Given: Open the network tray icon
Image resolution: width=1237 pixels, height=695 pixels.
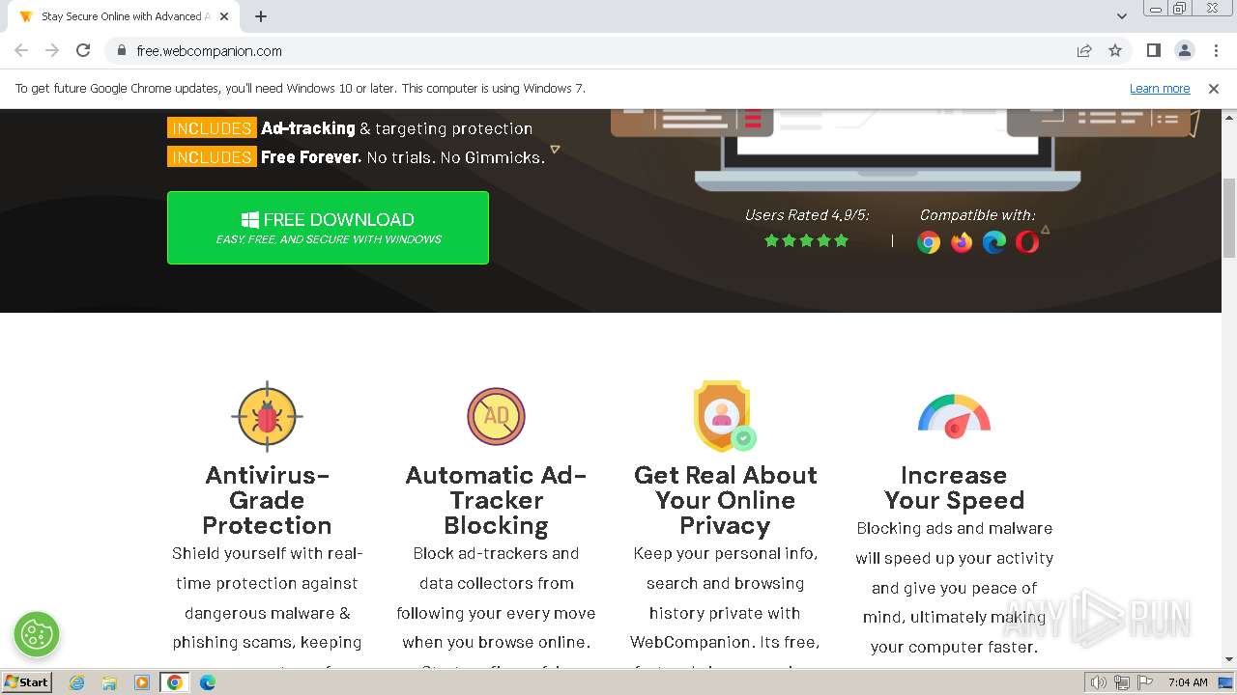Looking at the screenshot, I should point(1122,682).
